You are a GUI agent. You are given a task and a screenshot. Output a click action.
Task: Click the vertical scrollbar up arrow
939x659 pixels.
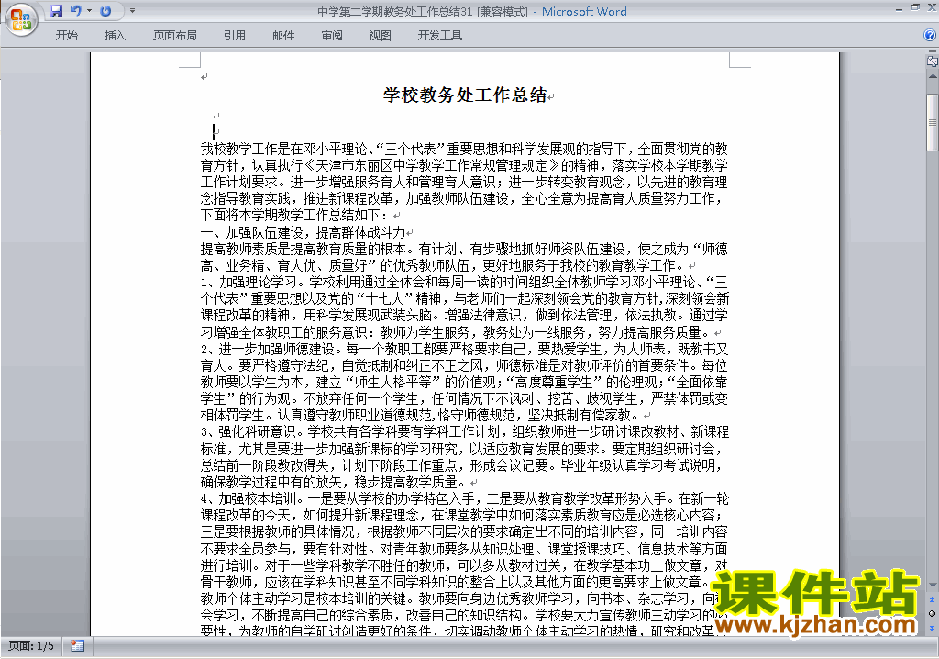(933, 77)
